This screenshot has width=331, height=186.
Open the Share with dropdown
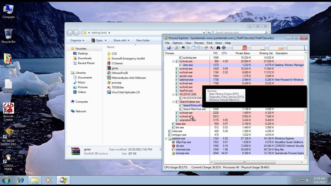click(121, 40)
